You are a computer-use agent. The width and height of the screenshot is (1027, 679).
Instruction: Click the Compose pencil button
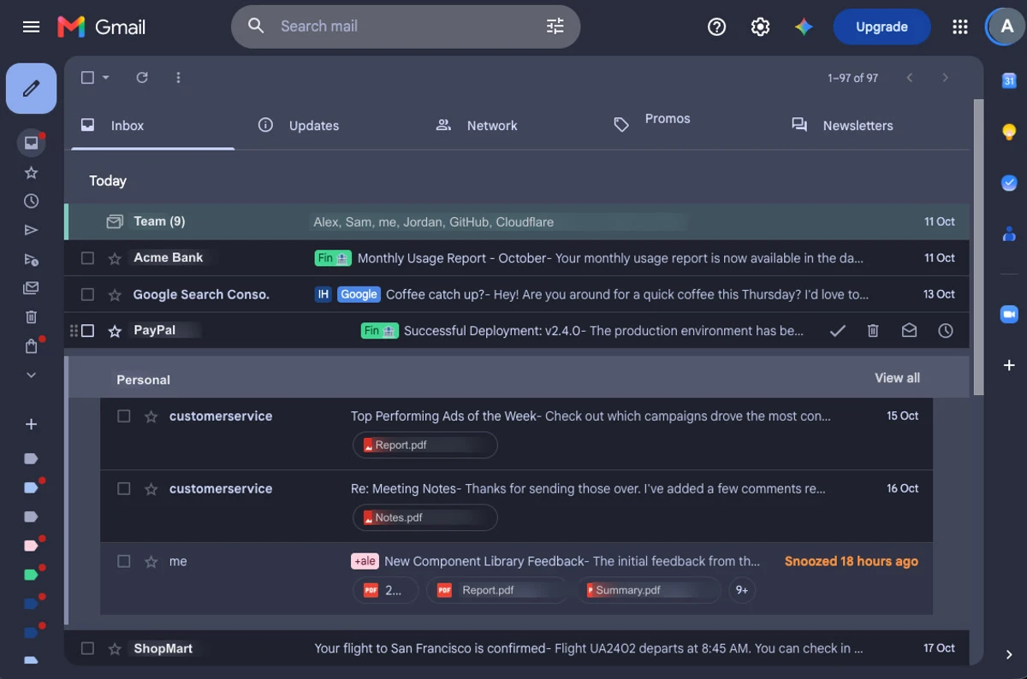tap(32, 88)
